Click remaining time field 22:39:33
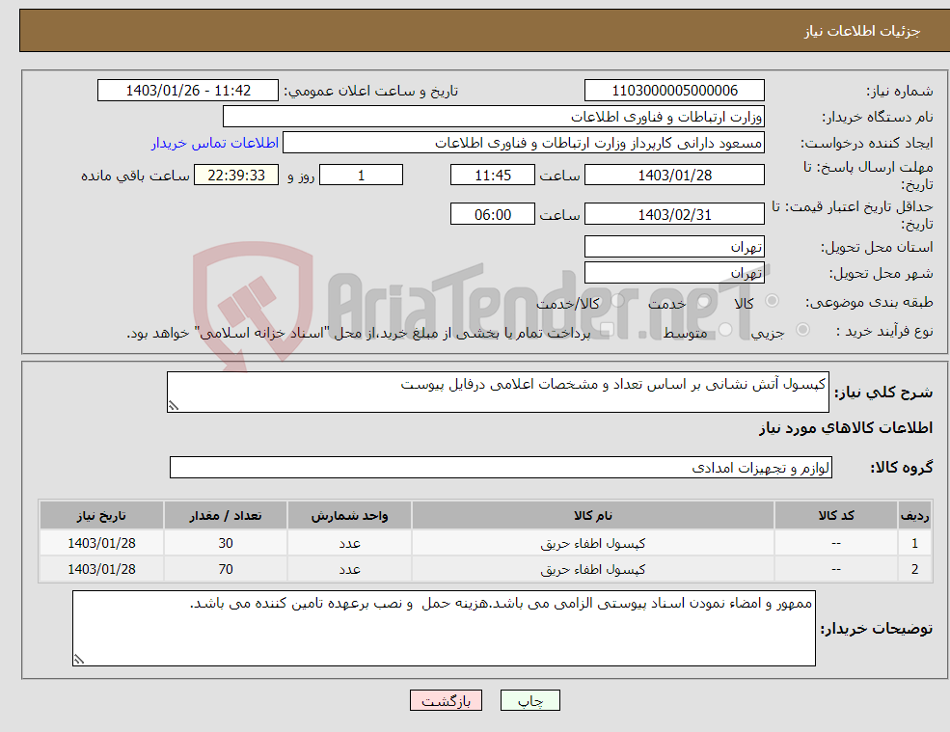The image size is (950, 732). coord(236,176)
